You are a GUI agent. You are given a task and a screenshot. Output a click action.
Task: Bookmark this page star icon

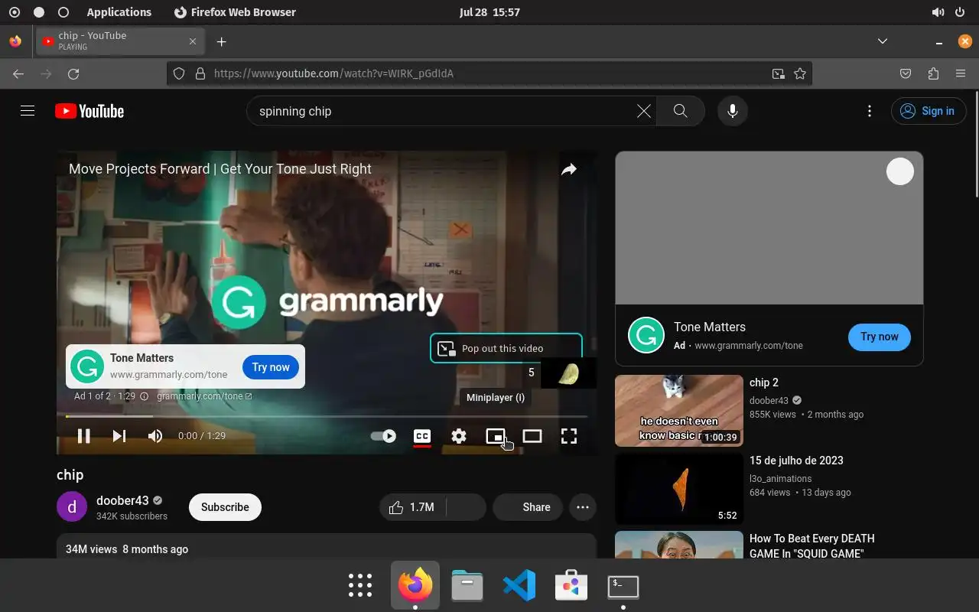800,73
